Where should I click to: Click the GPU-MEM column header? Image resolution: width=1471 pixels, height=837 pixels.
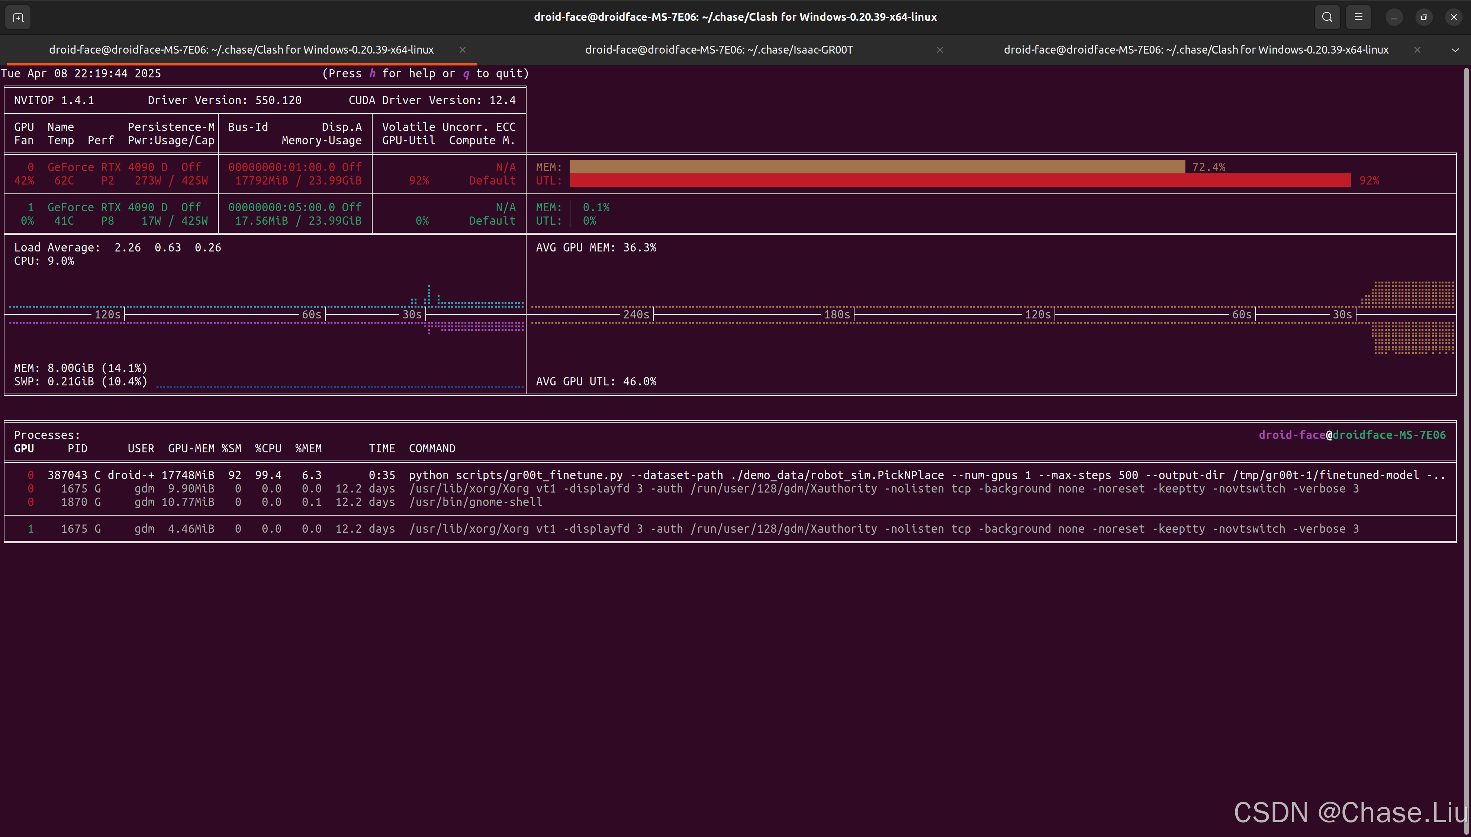click(x=191, y=448)
